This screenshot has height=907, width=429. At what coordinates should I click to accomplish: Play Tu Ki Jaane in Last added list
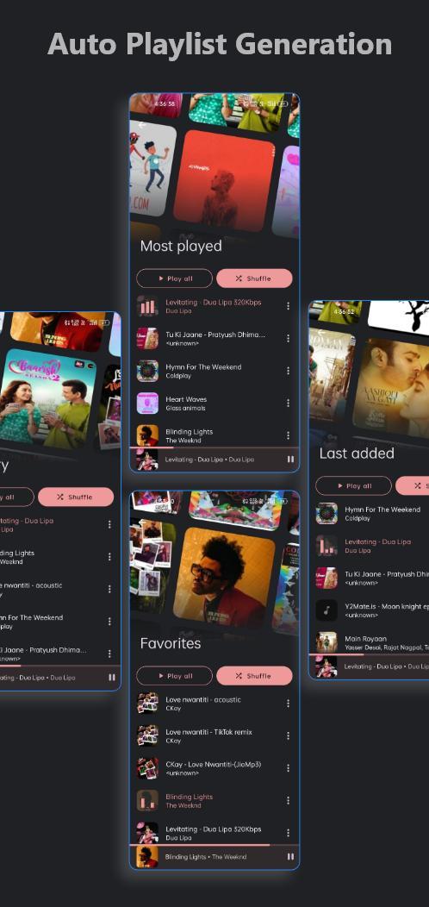(370, 579)
